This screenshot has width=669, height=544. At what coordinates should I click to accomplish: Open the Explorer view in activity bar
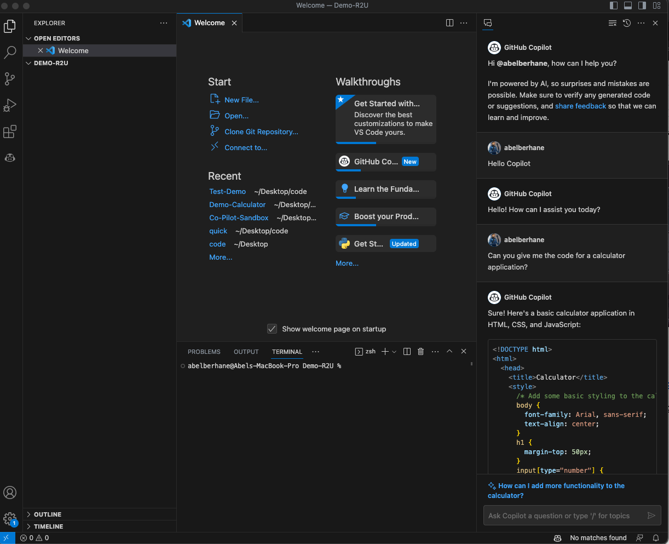tap(10, 26)
